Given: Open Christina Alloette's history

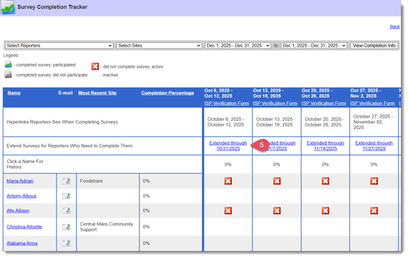Looking at the screenshot, I should coord(25,227).
